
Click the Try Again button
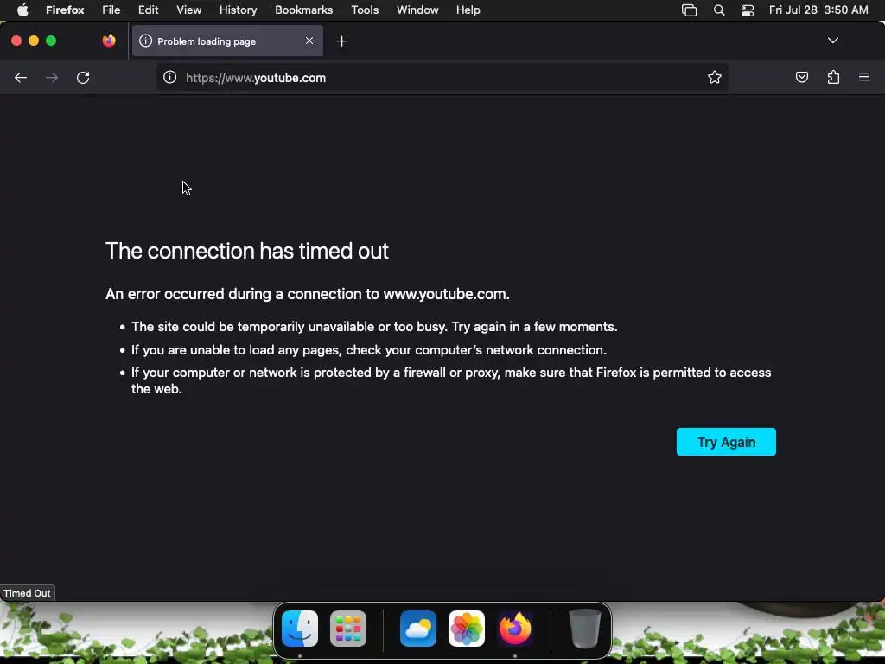tap(726, 442)
